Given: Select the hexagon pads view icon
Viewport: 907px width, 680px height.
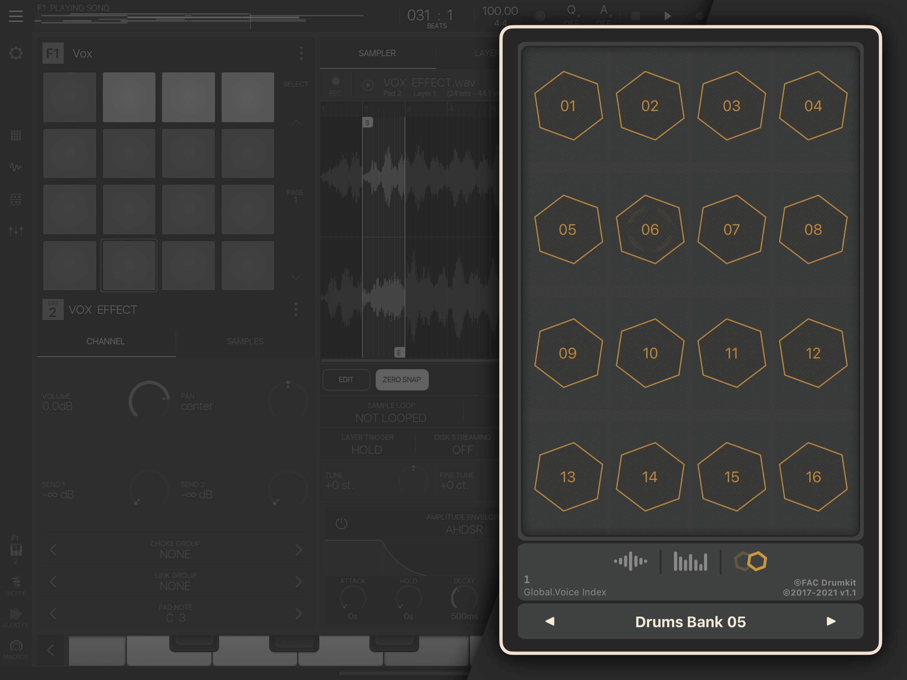Looking at the screenshot, I should pyautogui.click(x=750, y=561).
